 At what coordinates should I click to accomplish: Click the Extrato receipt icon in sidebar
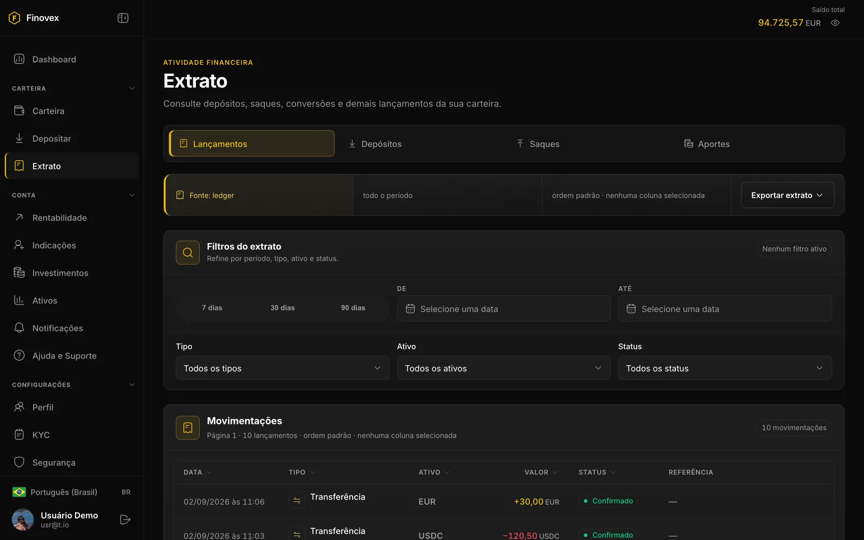19,166
